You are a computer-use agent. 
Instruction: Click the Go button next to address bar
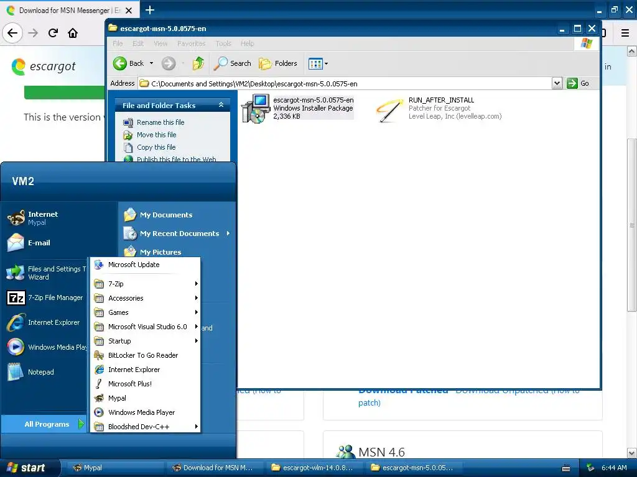tap(578, 83)
